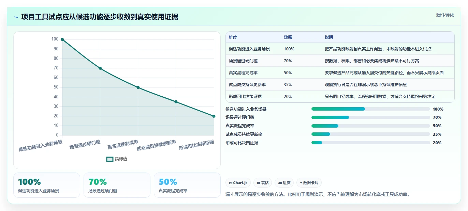Click the lightning icon beside the page title

point(16,17)
